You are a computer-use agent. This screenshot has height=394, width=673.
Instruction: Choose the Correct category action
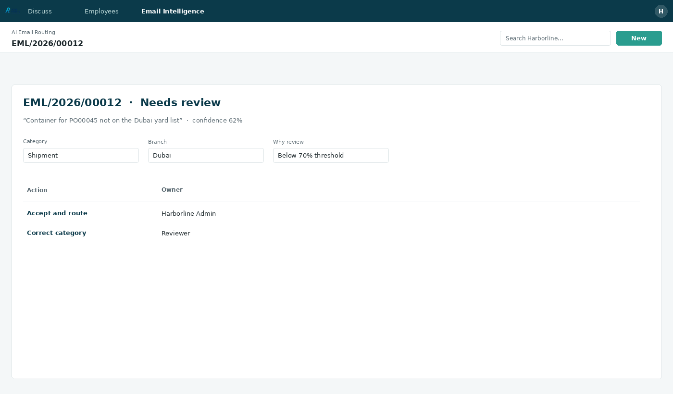[x=57, y=233]
